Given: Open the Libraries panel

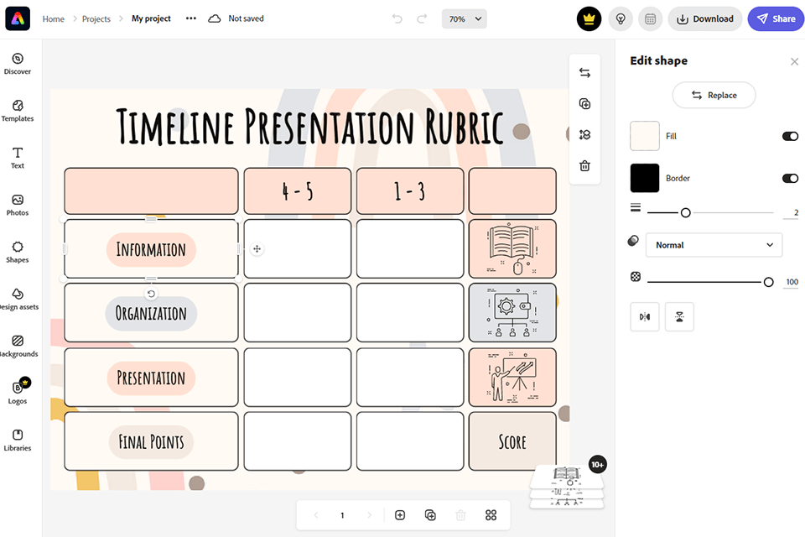Looking at the screenshot, I should pyautogui.click(x=18, y=441).
